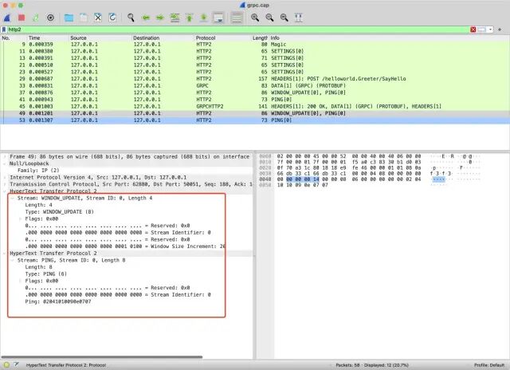Select packet 53 PING row
This screenshot has height=370, width=510.
tap(255, 120)
